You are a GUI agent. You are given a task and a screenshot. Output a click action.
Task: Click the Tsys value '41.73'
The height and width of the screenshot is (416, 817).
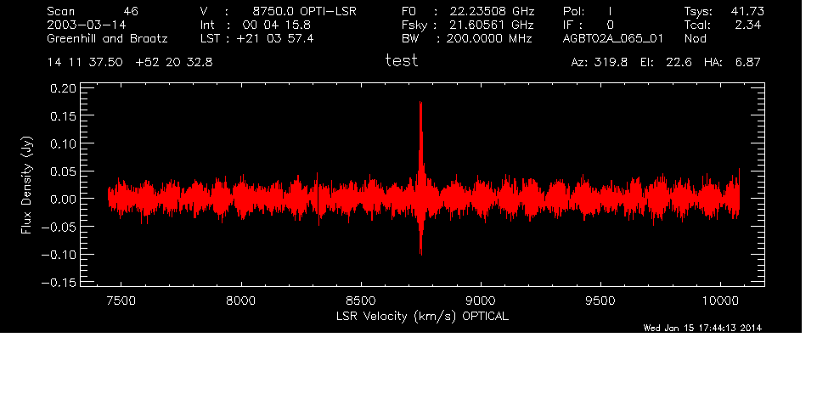[747, 11]
